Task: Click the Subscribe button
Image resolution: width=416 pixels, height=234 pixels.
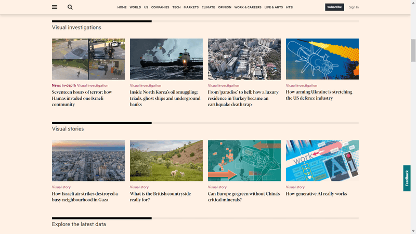Action: tap(334, 7)
